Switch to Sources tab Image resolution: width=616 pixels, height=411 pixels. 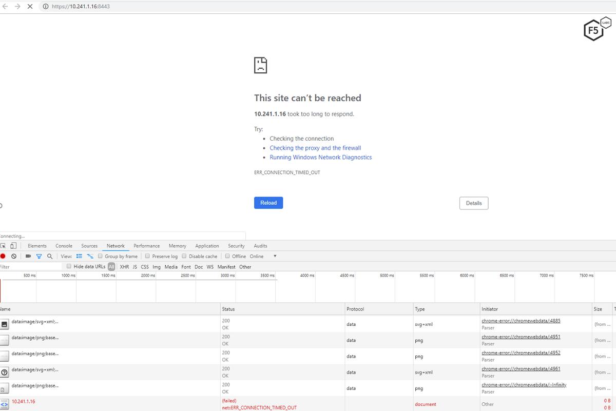[89, 246]
